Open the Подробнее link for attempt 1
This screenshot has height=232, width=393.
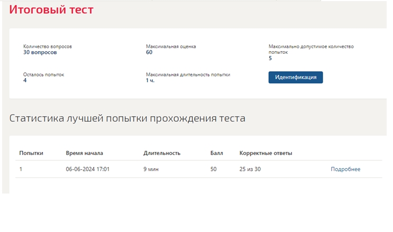(x=345, y=169)
